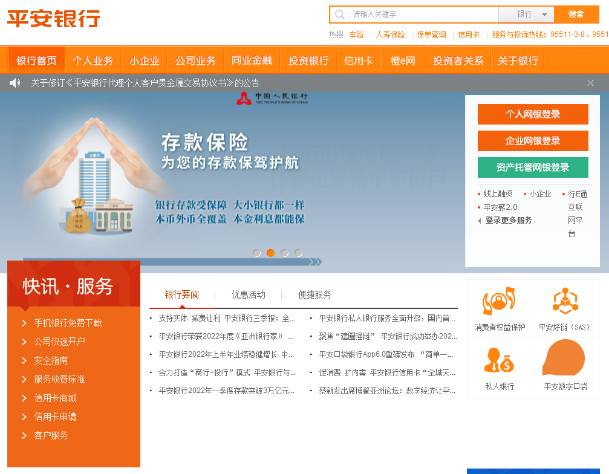Screen dimensions: 609x474
Task: Open news about 蔡新发出席博鳌亚洲论坛
Action: point(387,391)
